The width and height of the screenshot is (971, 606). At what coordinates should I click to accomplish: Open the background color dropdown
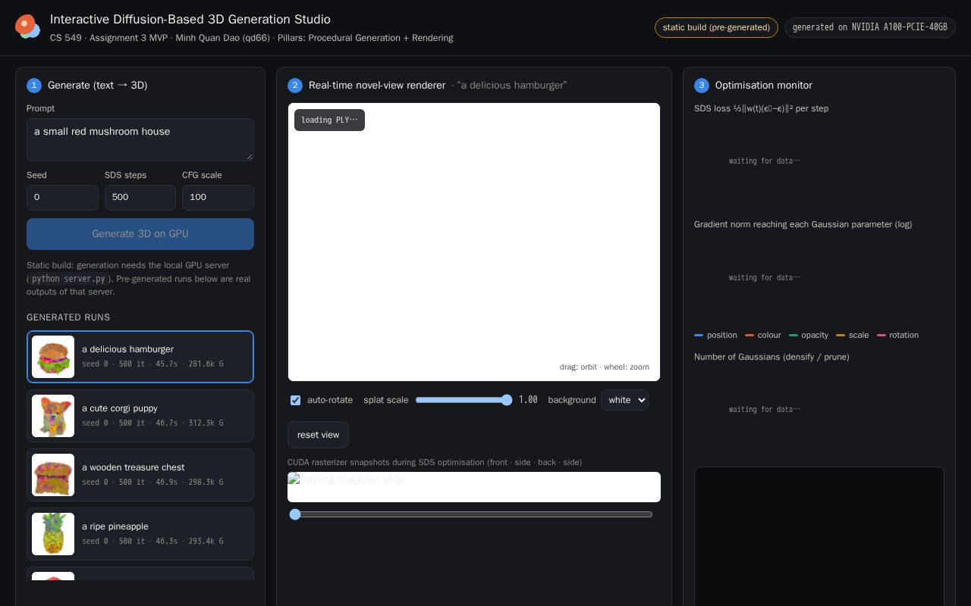point(624,400)
